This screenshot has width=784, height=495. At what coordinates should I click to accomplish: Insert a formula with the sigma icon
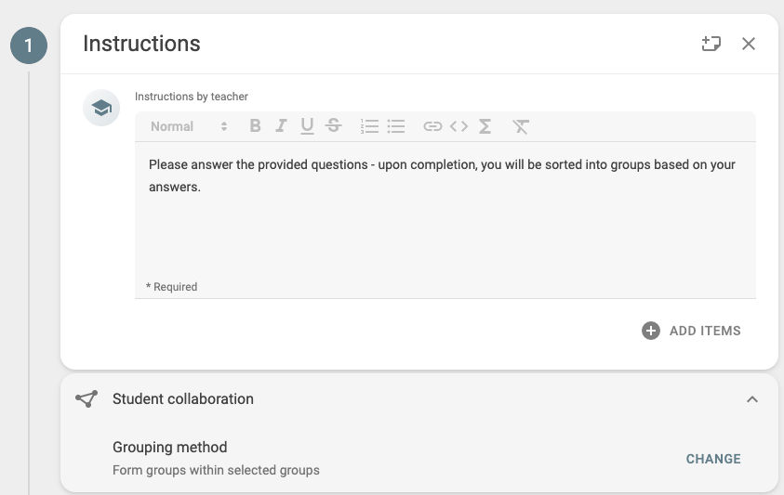pos(485,126)
